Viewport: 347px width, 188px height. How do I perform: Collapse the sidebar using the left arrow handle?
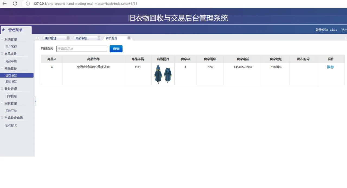35,101
